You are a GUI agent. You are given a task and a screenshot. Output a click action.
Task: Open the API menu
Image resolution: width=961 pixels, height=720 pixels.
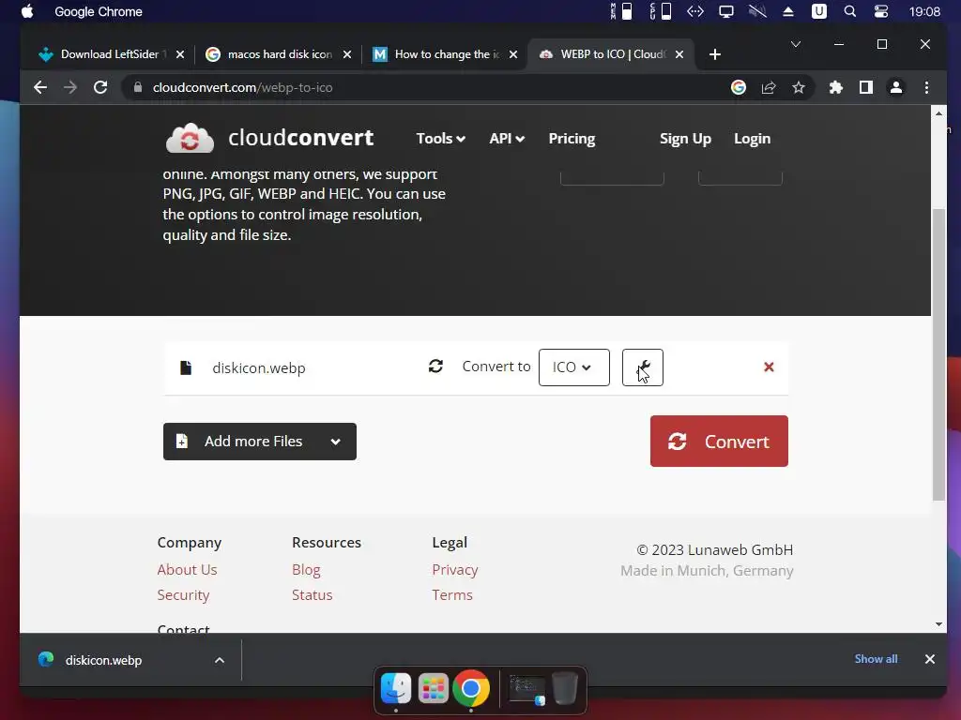[506, 139]
